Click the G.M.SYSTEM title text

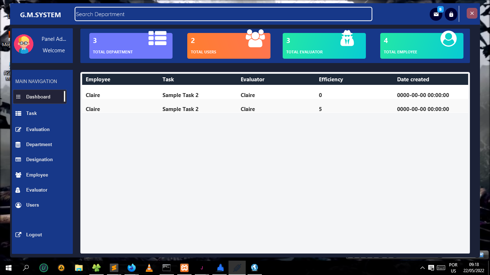pos(41,15)
